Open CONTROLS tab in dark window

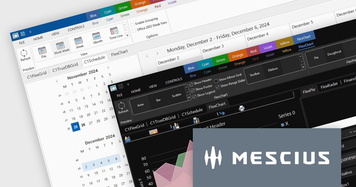[x=174, y=81]
